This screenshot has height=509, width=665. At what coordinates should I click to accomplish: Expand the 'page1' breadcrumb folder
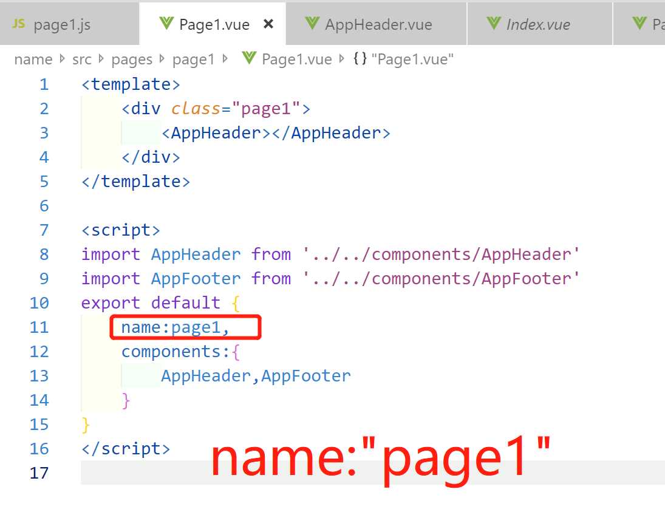pyautogui.click(x=193, y=60)
